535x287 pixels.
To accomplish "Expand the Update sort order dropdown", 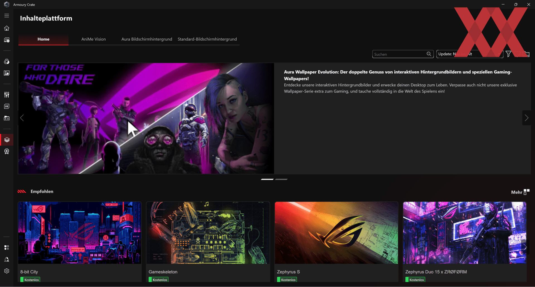I will 470,54.
